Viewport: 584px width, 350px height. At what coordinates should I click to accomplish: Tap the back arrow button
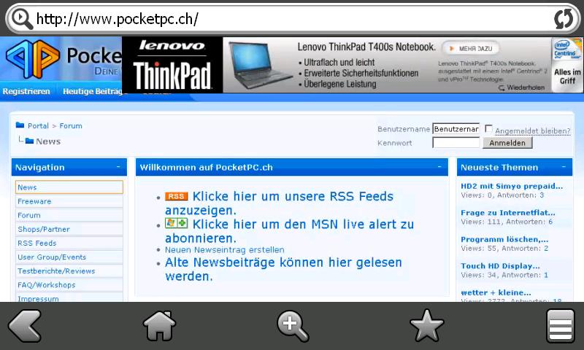tap(25, 326)
